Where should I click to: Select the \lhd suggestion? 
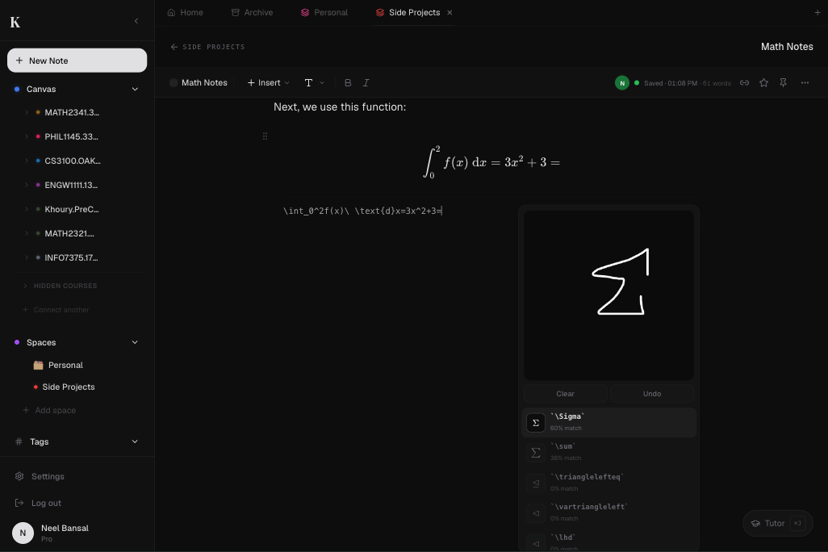[x=608, y=542]
